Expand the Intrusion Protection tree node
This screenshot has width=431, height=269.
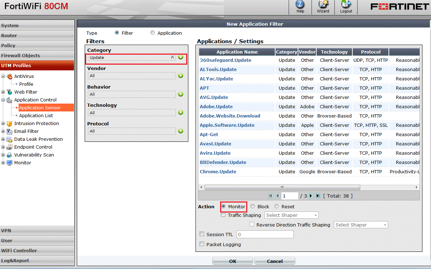tap(3, 124)
